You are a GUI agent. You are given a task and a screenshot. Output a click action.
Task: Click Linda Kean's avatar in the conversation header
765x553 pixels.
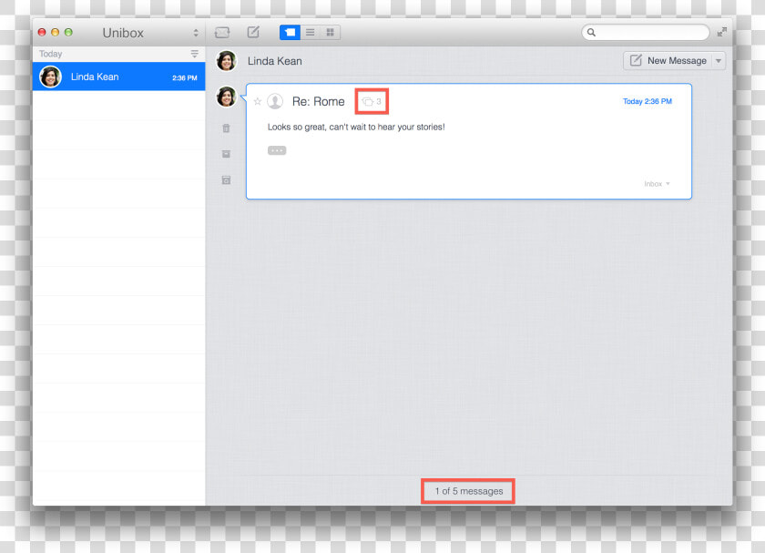pos(226,61)
